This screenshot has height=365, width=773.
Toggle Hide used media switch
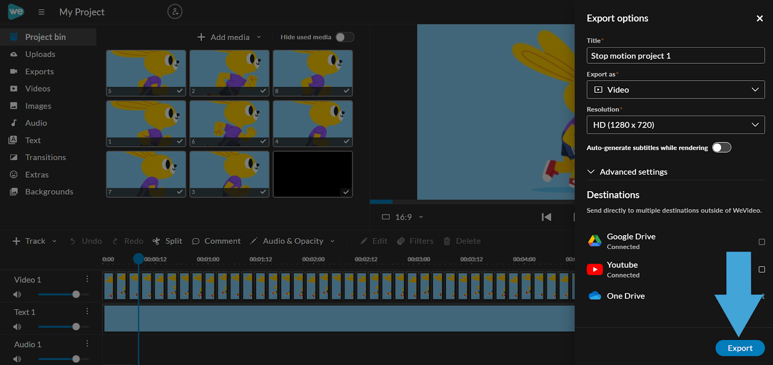click(345, 37)
